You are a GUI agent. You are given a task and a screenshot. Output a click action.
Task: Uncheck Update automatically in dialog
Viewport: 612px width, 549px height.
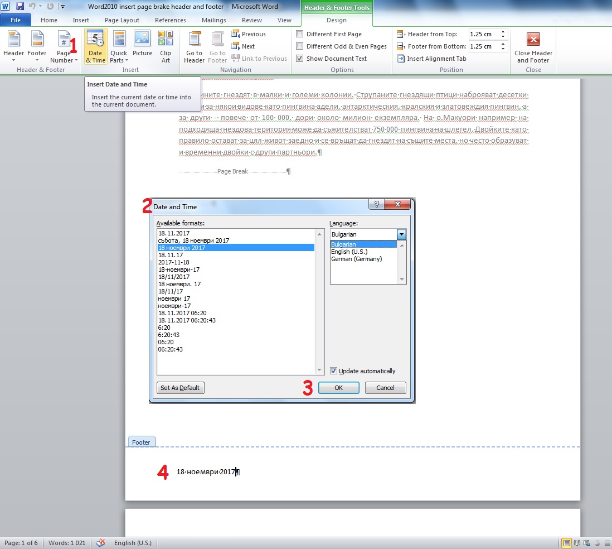coord(333,370)
